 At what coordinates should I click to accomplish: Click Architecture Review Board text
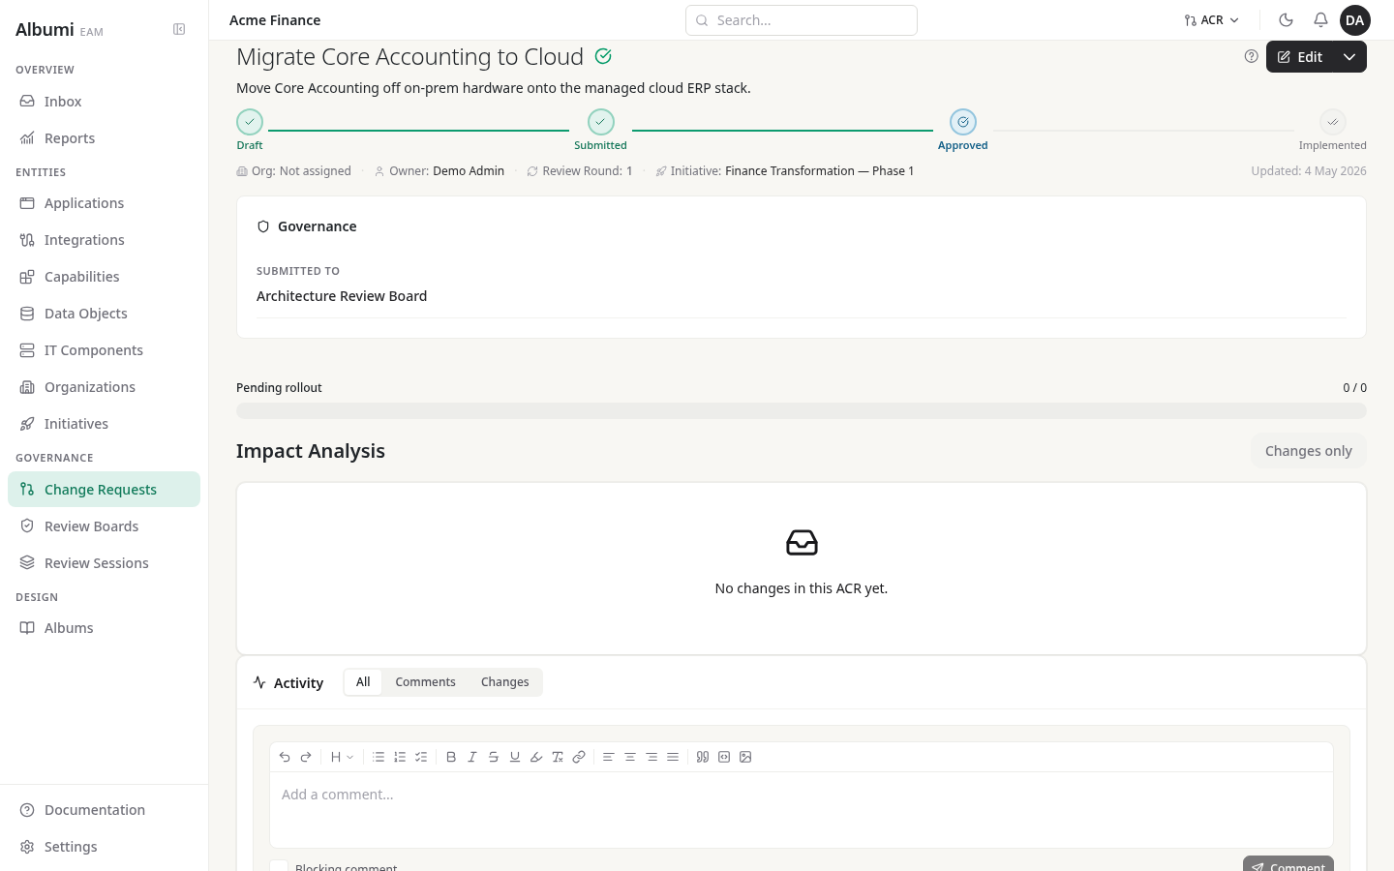pyautogui.click(x=342, y=296)
